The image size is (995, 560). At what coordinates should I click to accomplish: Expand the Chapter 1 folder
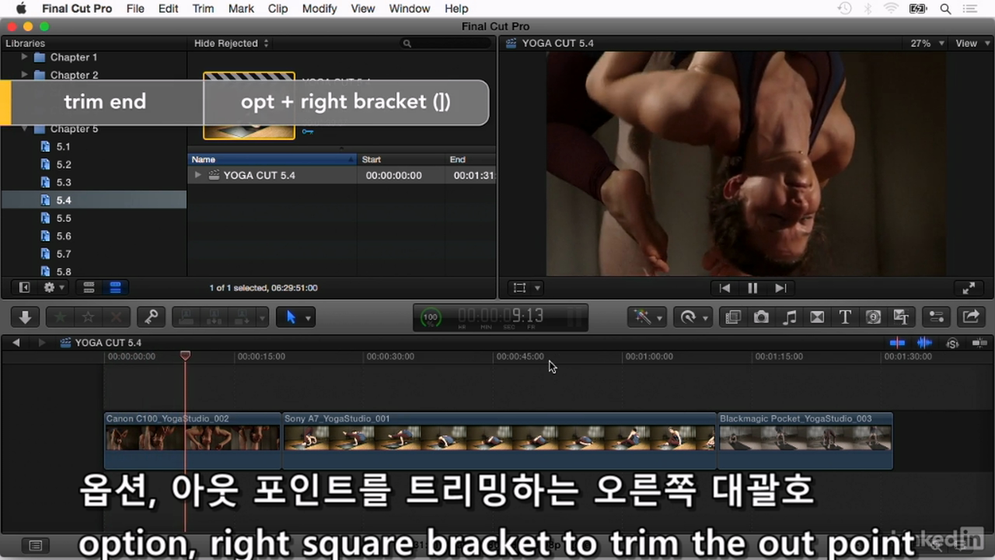tap(25, 57)
